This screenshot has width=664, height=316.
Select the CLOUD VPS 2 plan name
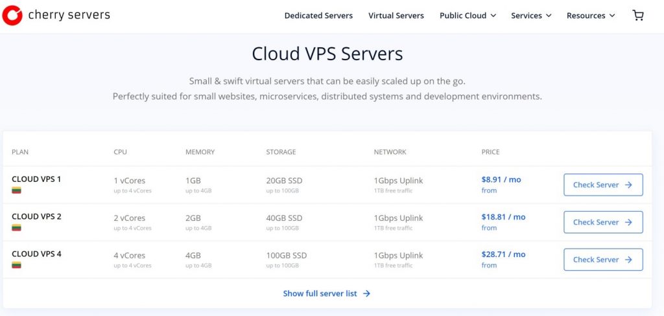[x=36, y=216]
